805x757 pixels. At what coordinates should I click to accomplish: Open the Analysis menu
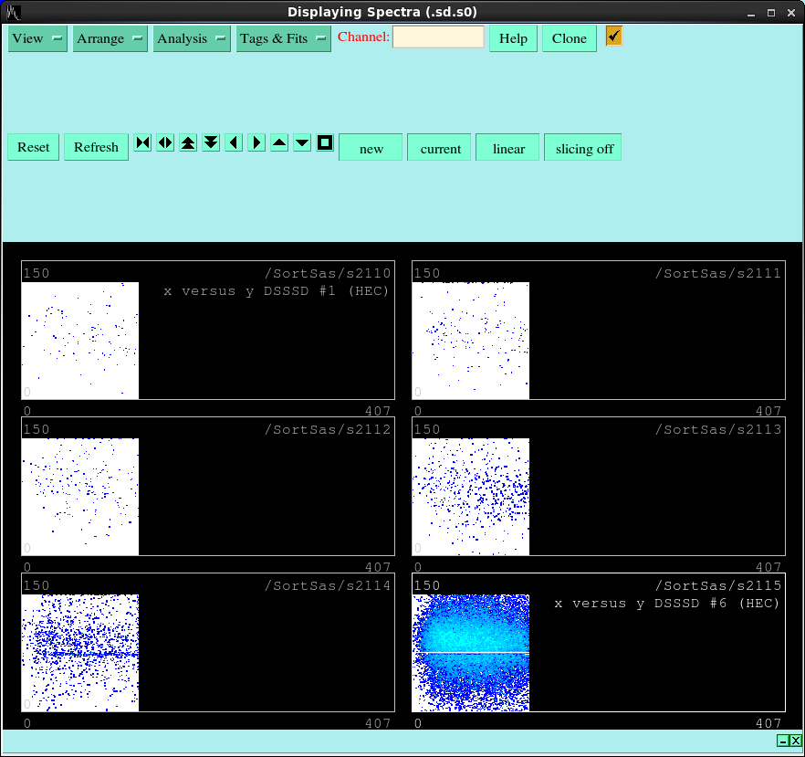click(x=192, y=38)
